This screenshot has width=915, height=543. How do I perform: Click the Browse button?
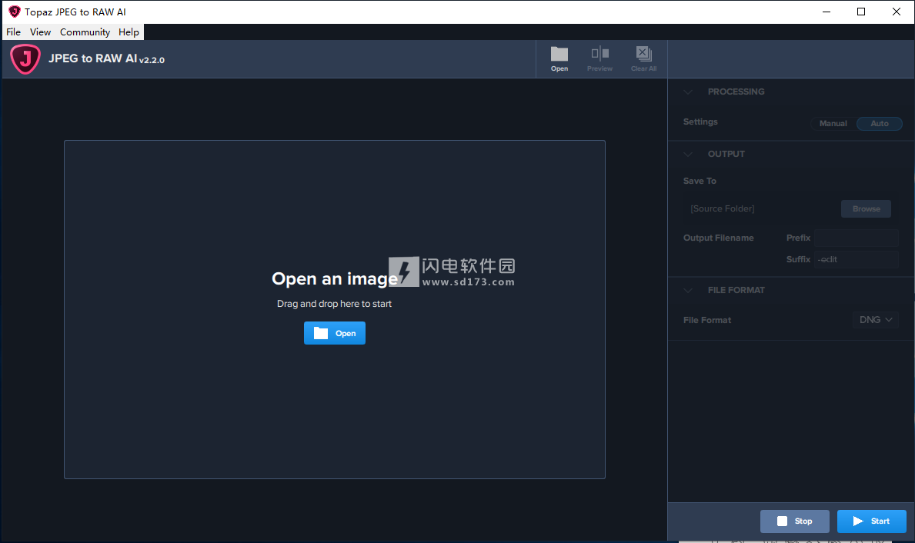click(x=866, y=208)
